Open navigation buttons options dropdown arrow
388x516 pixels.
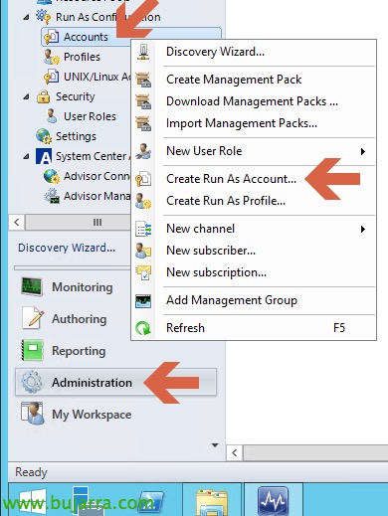coord(215,445)
